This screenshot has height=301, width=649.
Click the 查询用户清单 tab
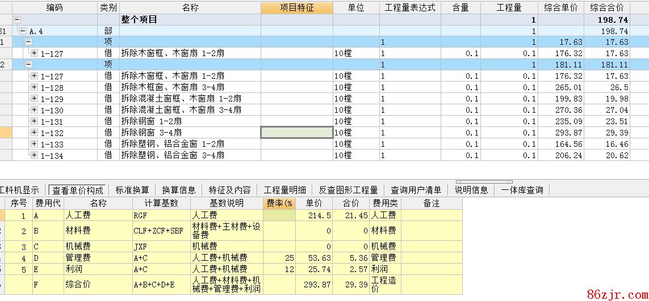[x=416, y=190]
